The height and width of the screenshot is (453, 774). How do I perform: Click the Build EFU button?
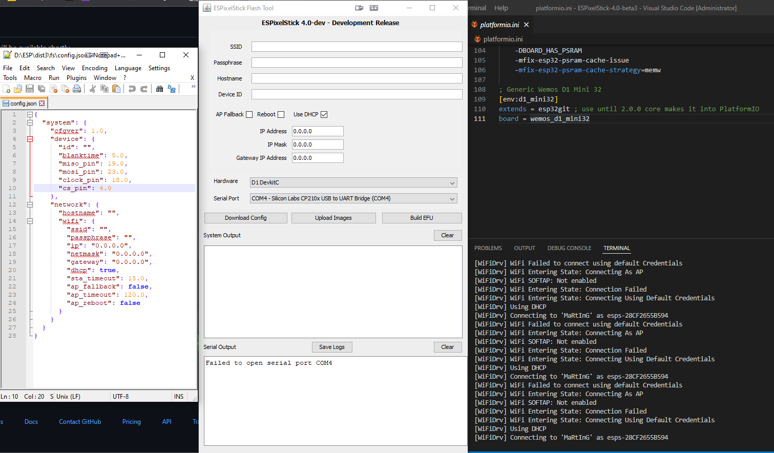point(422,218)
